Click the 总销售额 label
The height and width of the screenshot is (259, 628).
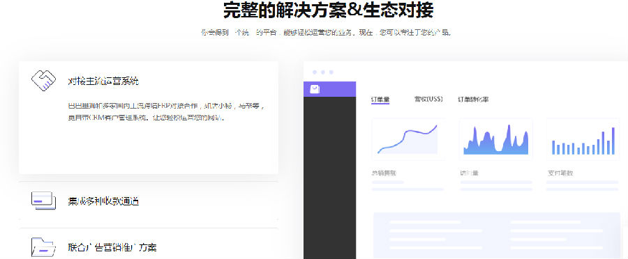[x=384, y=173]
